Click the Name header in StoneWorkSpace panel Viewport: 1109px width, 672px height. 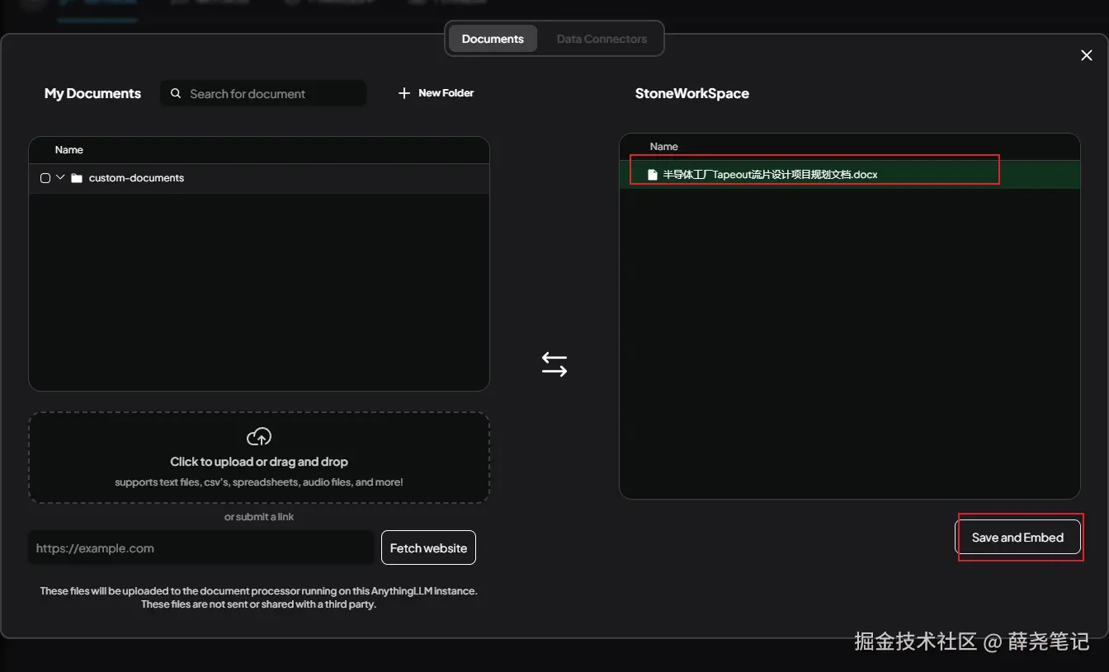coord(663,147)
